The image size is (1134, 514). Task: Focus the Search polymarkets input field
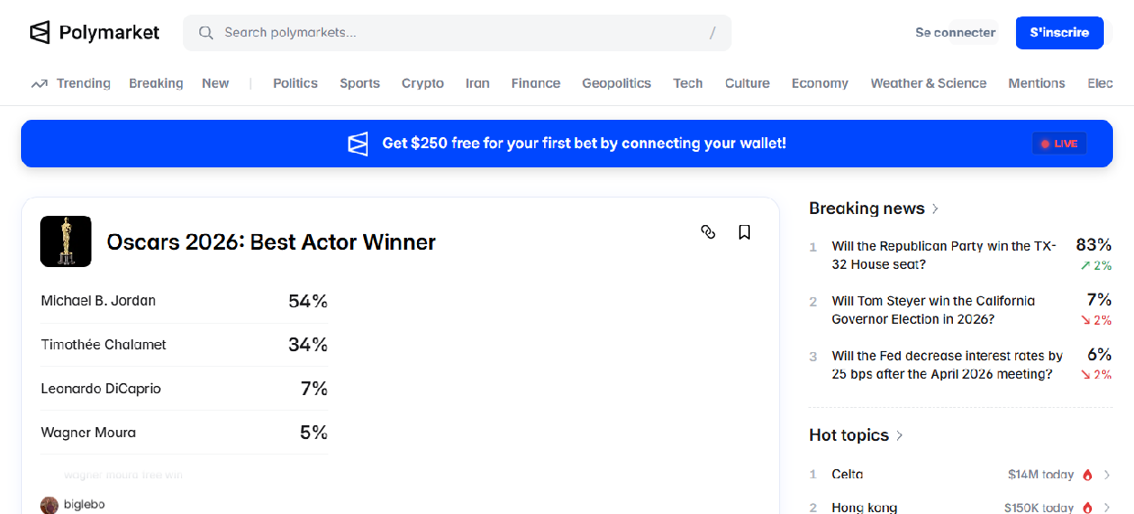(x=457, y=33)
